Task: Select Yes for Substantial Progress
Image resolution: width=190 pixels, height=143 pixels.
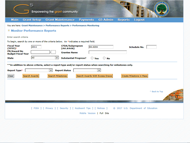Action: coord(92,58)
